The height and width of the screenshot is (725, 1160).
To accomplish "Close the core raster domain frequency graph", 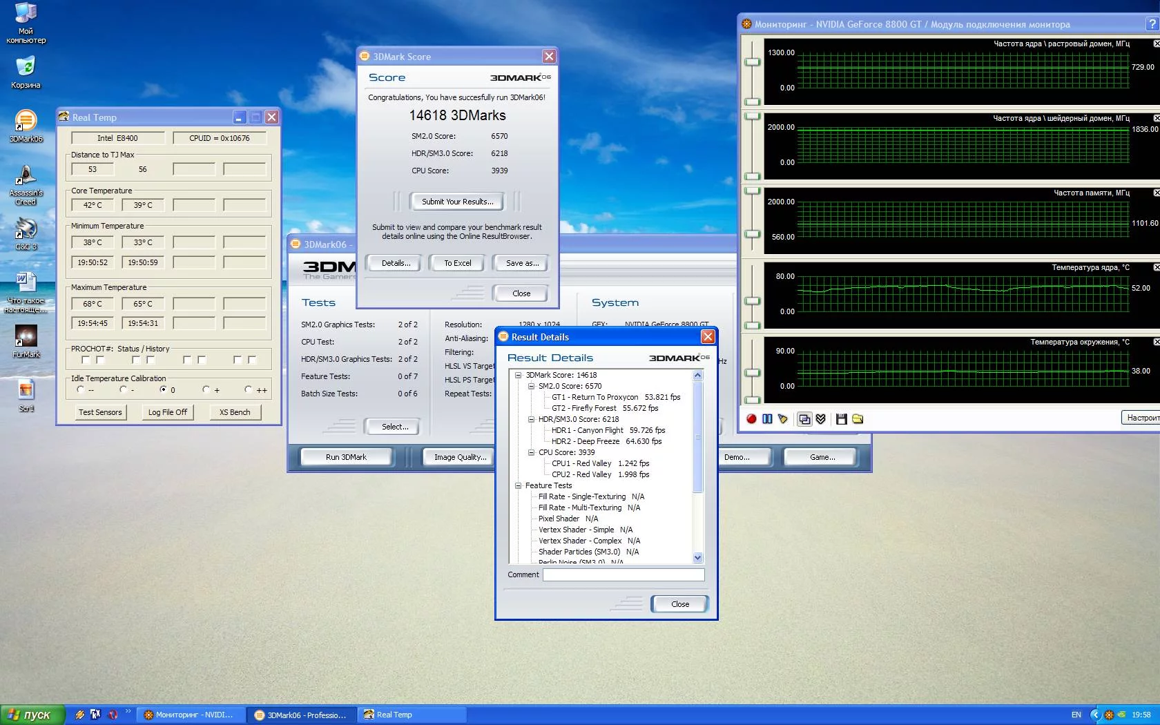I will 1157,43.
